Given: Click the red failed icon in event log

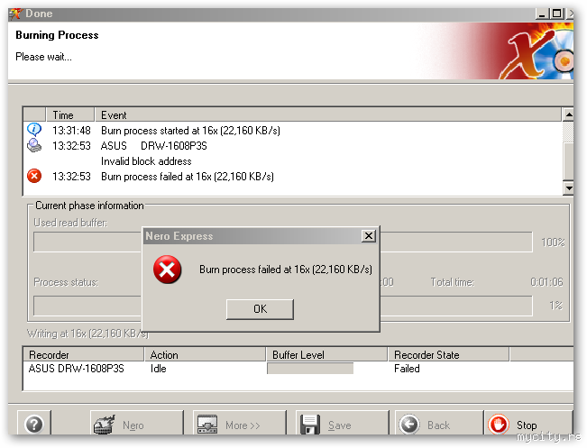Looking at the screenshot, I should click(34, 176).
